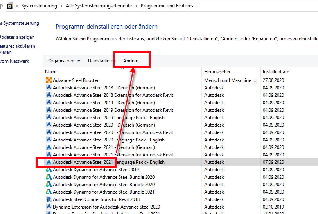Click the Ändern toolbar button
The height and width of the screenshot is (214, 318).
pyautogui.click(x=131, y=61)
